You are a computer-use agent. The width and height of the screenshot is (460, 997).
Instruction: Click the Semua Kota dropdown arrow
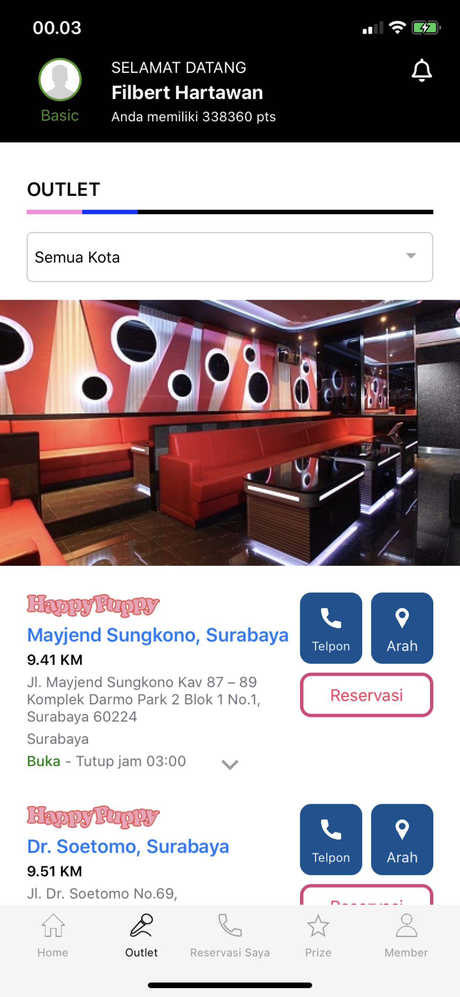411,256
